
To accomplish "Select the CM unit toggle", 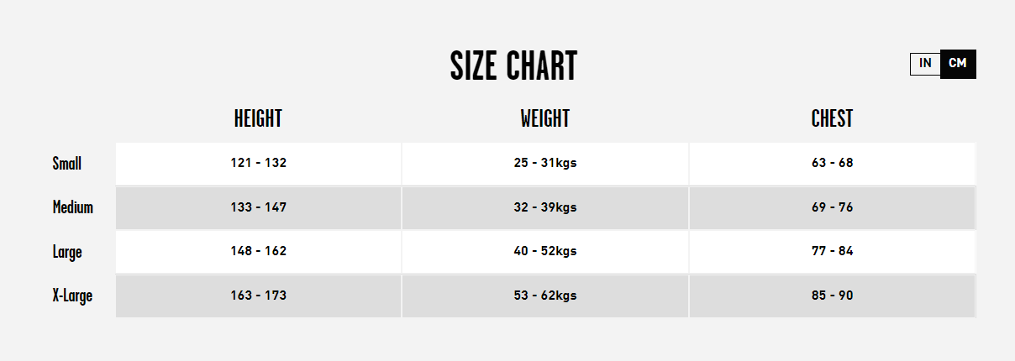I will (x=958, y=64).
